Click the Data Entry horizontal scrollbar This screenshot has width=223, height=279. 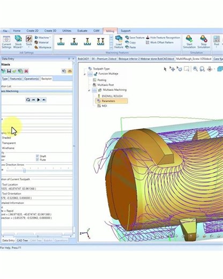38,237
